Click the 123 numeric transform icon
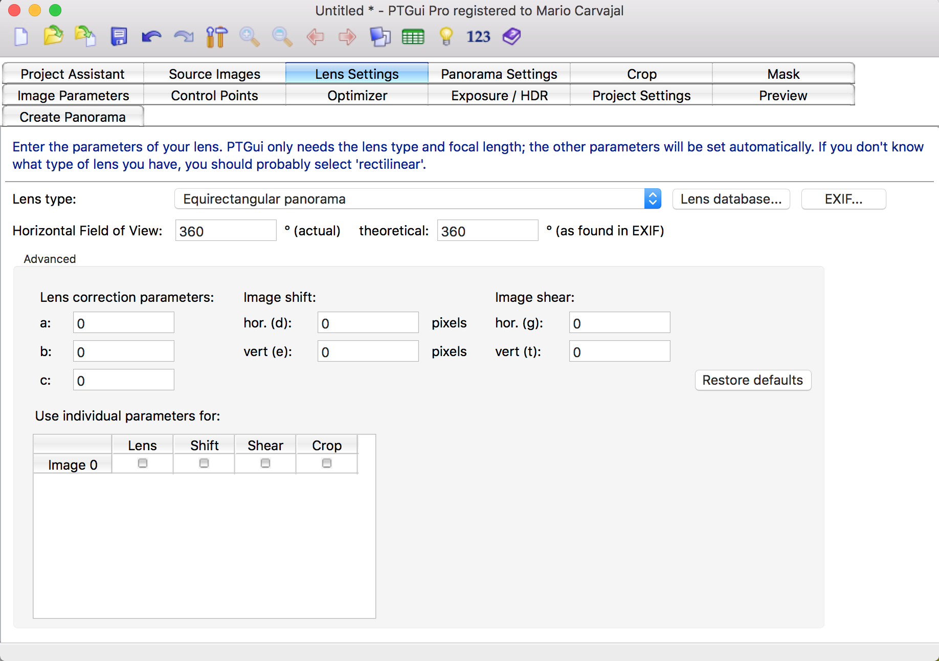Image resolution: width=939 pixels, height=661 pixels. pyautogui.click(x=478, y=37)
